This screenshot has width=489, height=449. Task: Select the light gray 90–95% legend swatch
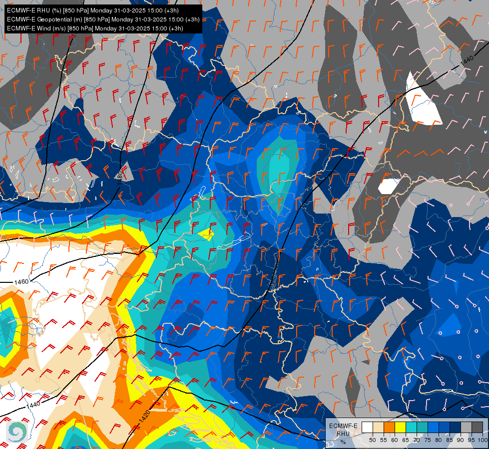[466, 427]
